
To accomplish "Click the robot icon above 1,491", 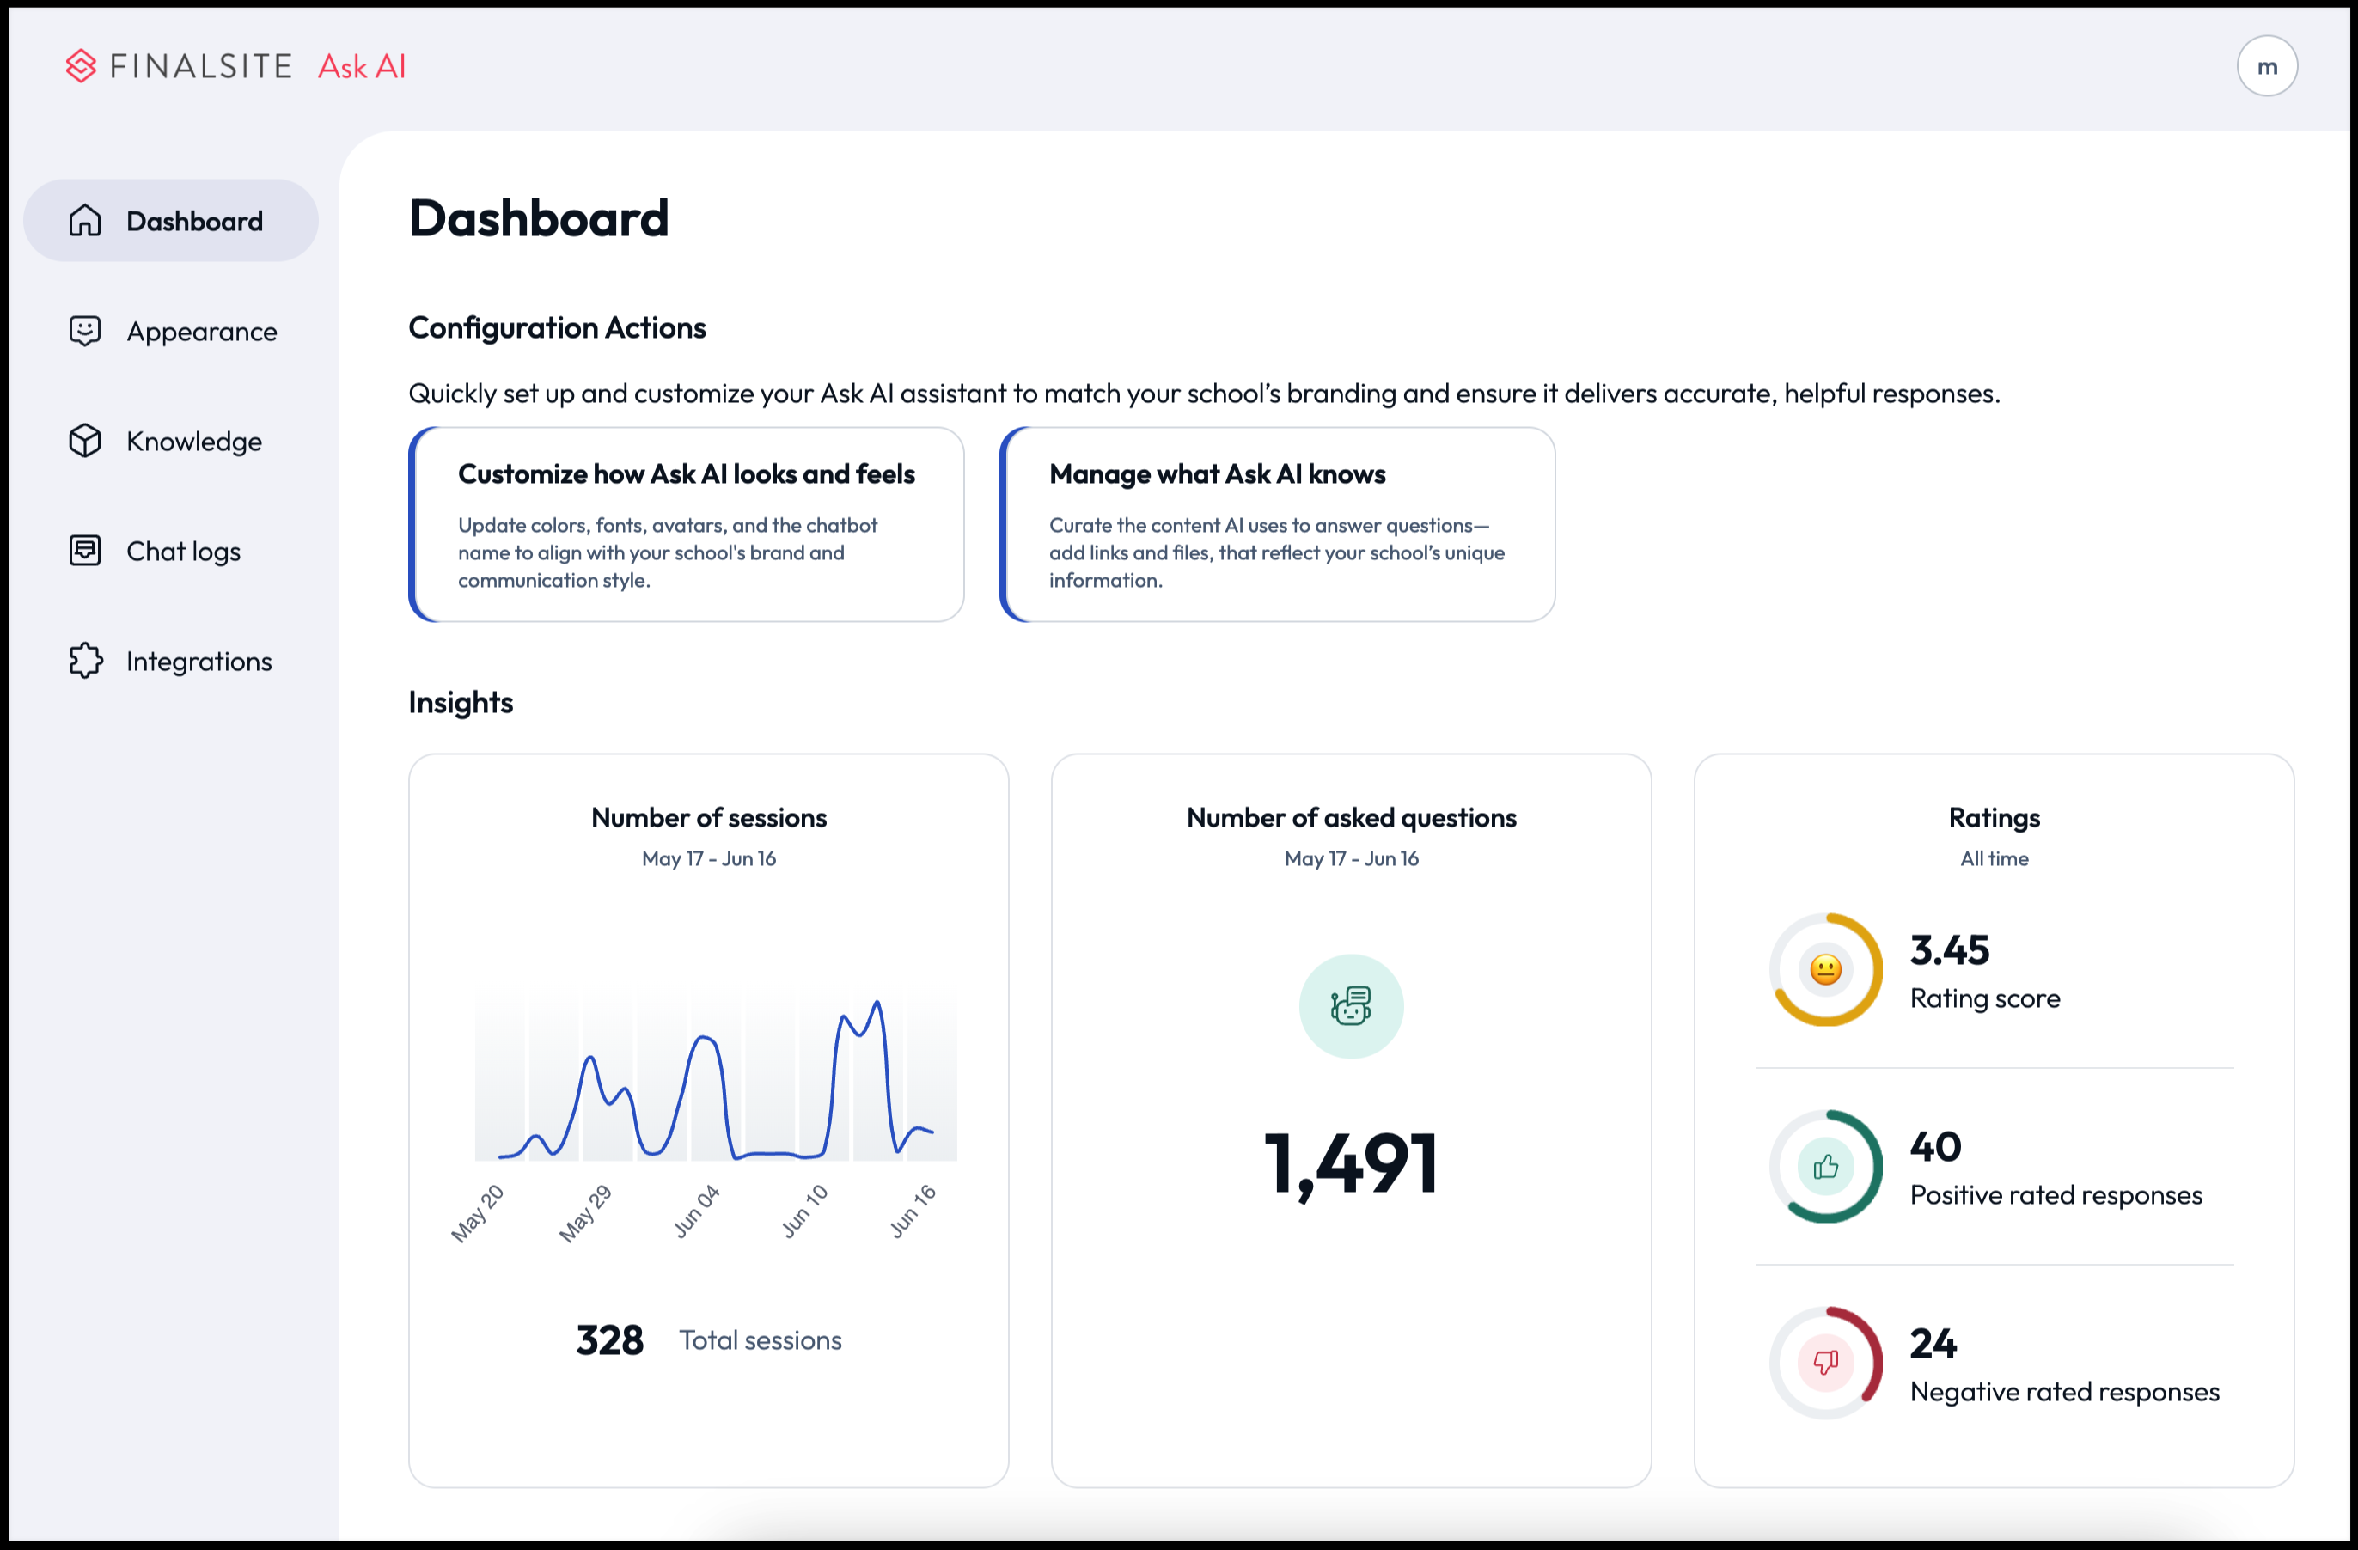I will tap(1350, 1006).
